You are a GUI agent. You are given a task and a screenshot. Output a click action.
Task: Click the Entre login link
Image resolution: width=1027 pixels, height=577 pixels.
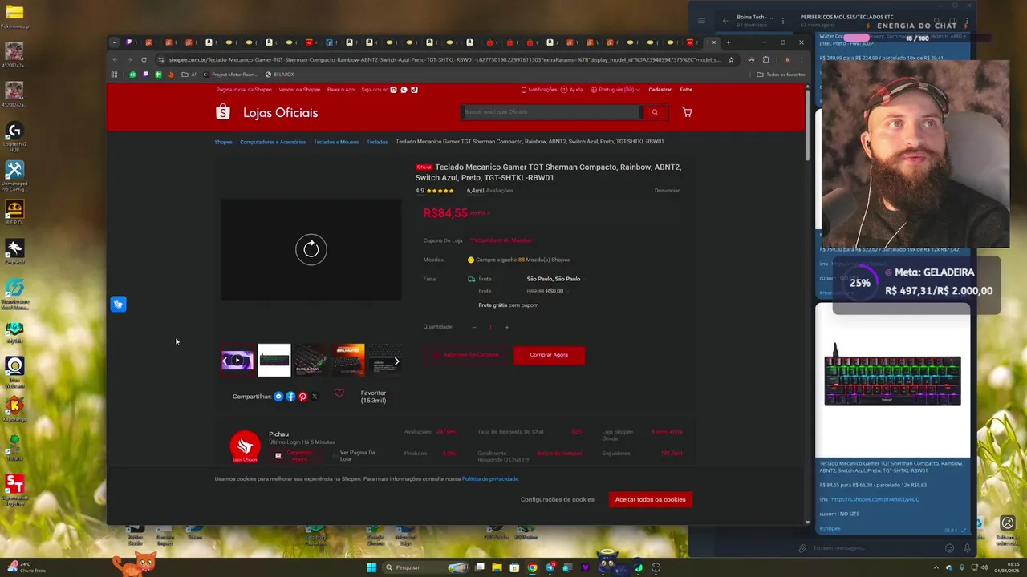tap(686, 90)
